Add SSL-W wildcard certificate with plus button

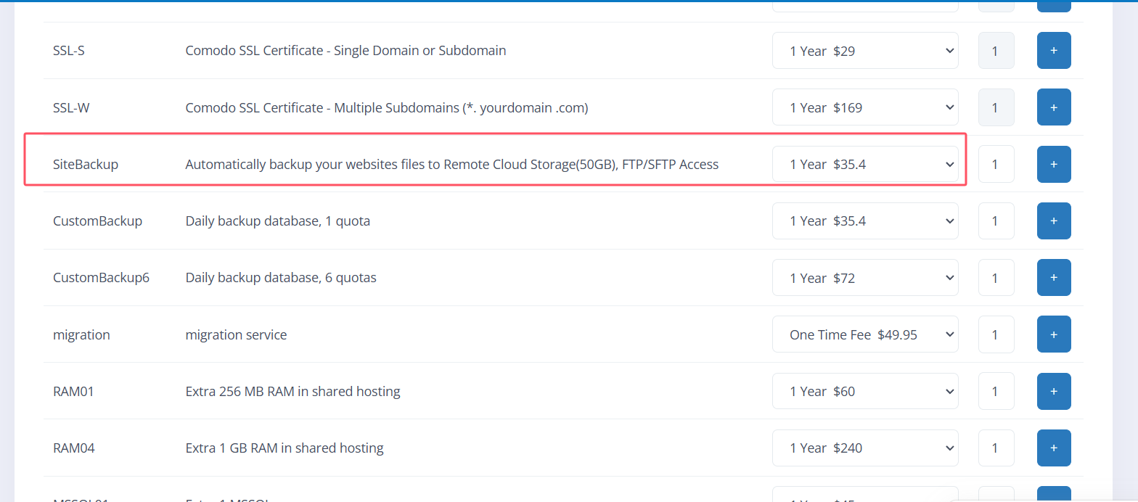[1053, 107]
